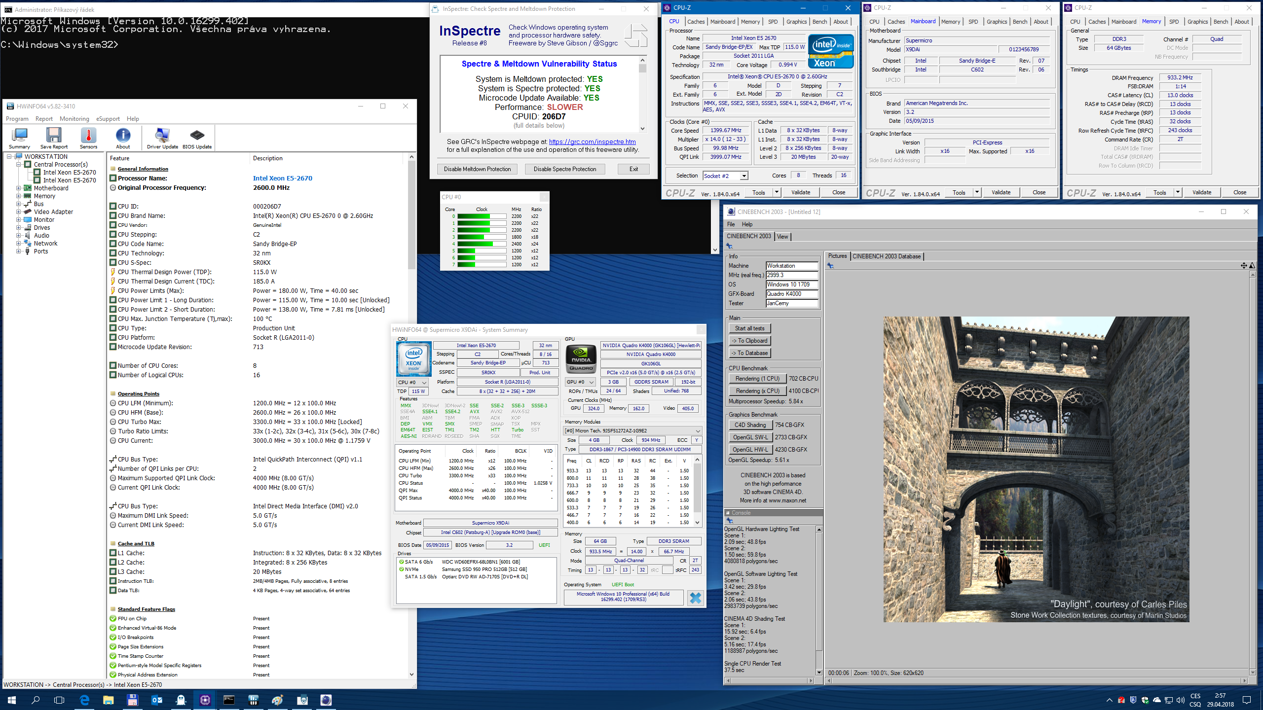Launch Microsoft Edge from the taskbar
Screen dimensions: 1263x710
[x=84, y=700]
